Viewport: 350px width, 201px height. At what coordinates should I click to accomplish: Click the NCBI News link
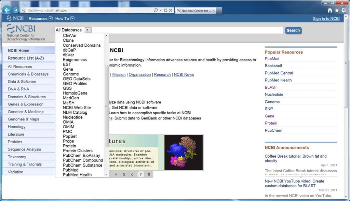[x=184, y=75]
